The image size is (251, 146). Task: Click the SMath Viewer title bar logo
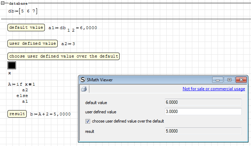[83, 80]
